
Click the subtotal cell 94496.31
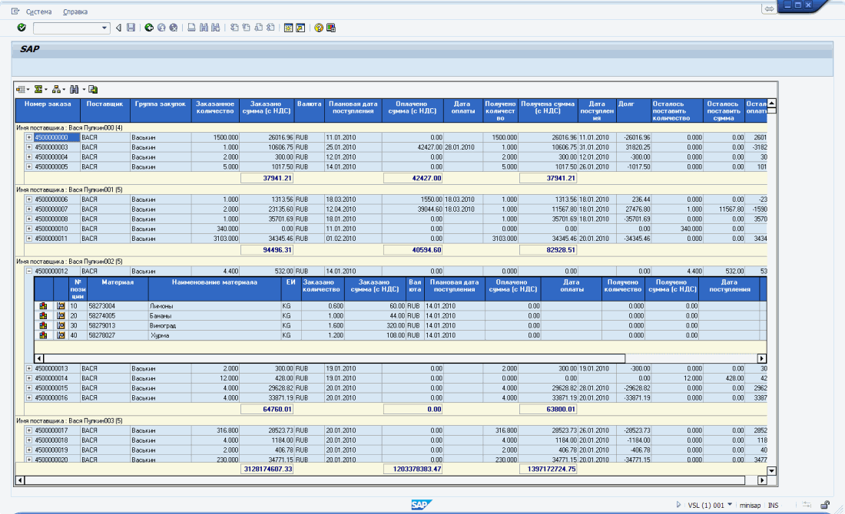tap(268, 250)
